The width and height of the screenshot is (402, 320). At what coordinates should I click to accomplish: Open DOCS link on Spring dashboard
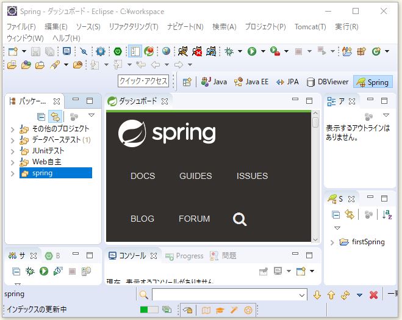pyautogui.click(x=143, y=176)
